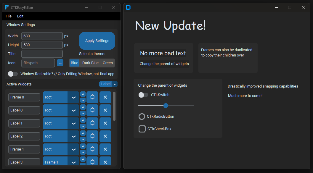Click the Height input field
Viewport: 313px width, 173px height.
[42, 45]
